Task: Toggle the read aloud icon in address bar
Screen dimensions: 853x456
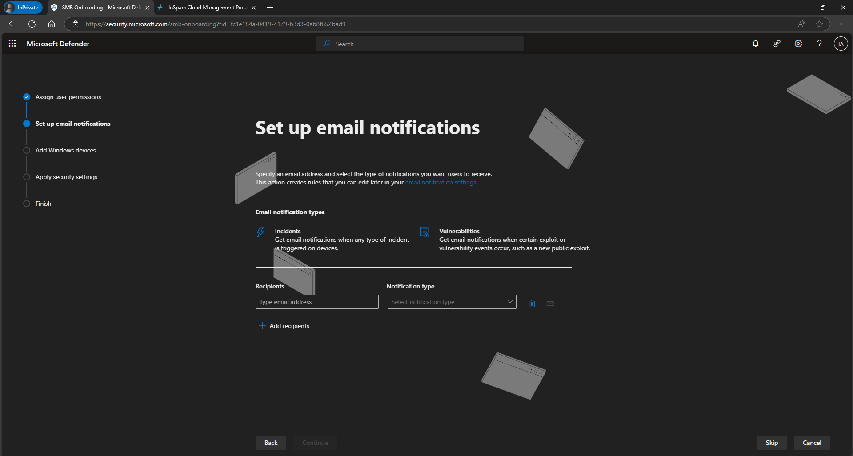Action: [x=801, y=24]
